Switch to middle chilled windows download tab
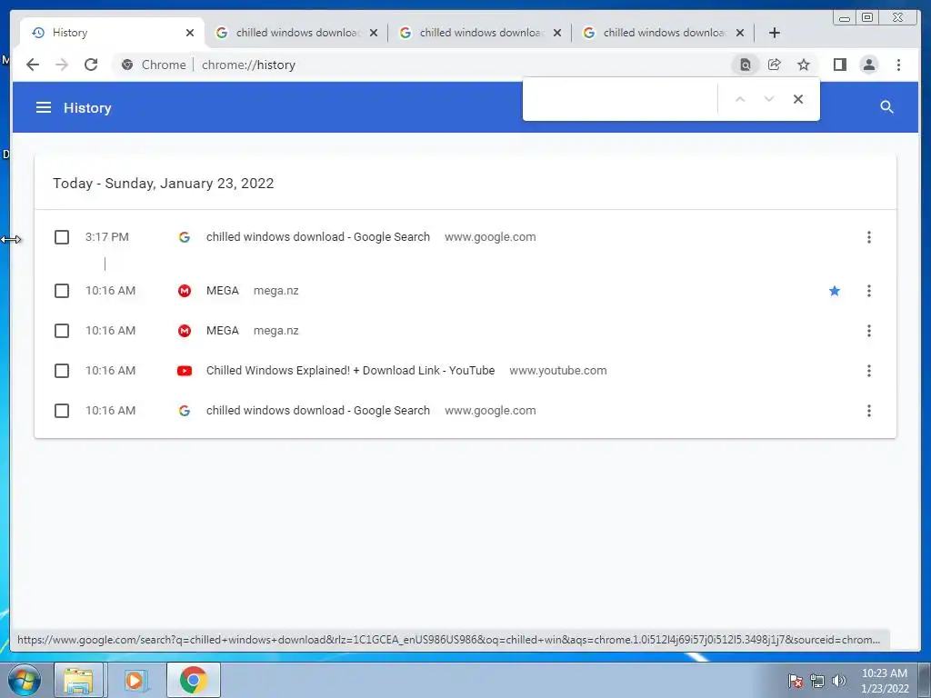The width and height of the screenshot is (931, 698). (x=480, y=33)
